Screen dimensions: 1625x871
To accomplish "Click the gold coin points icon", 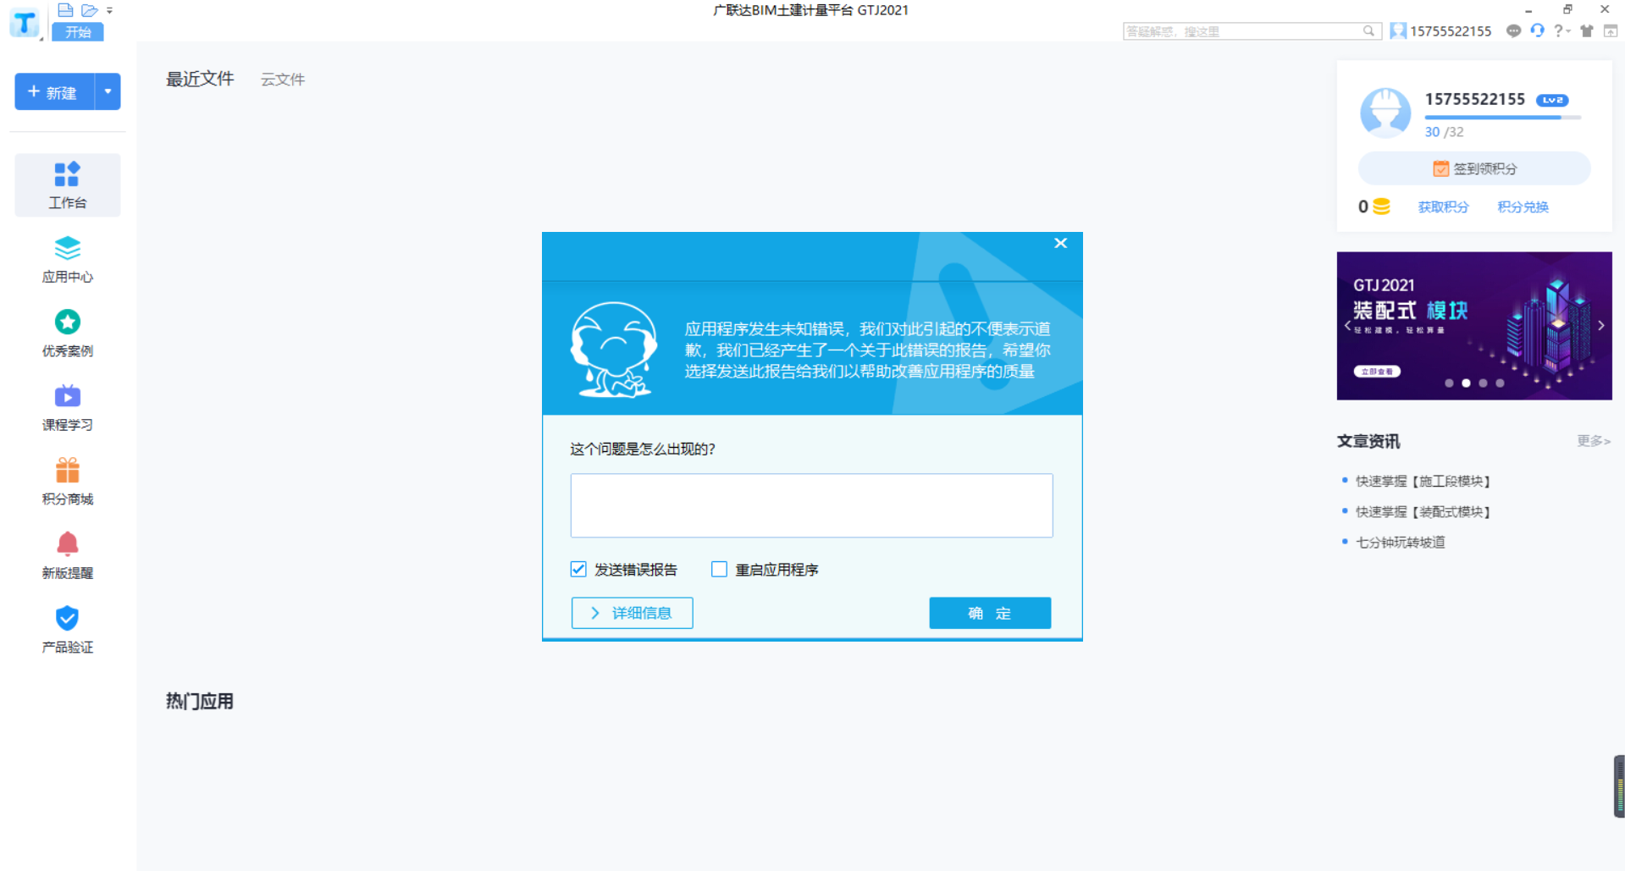I will pyautogui.click(x=1381, y=207).
